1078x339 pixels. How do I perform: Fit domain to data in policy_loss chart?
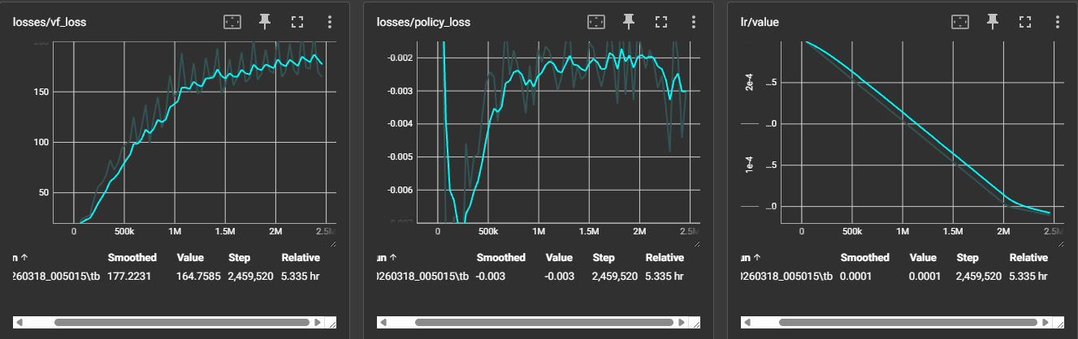coord(596,22)
